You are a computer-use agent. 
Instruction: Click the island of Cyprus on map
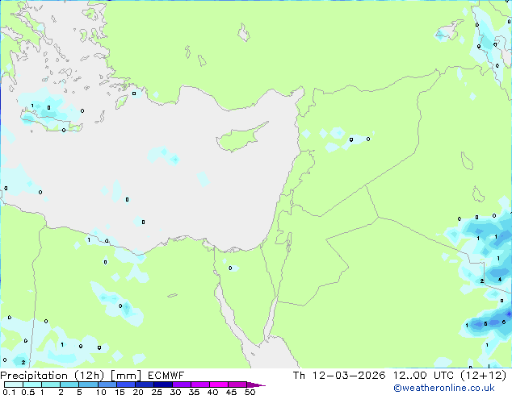tap(241, 137)
